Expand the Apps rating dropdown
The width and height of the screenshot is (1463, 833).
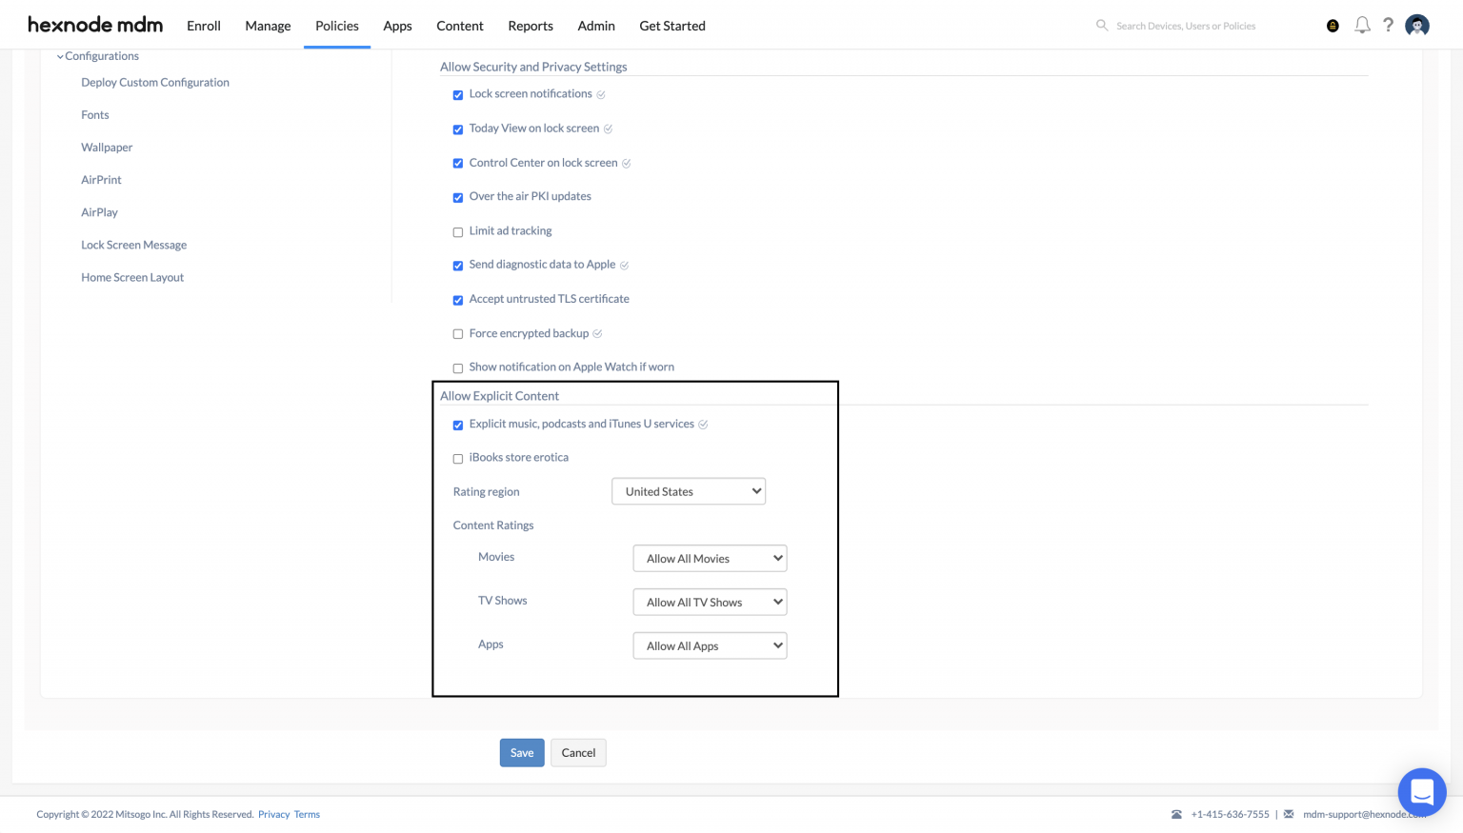coord(710,645)
